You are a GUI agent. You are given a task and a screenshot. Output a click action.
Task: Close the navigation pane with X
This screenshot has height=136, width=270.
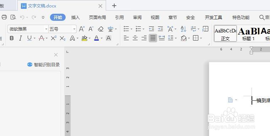click(56, 55)
